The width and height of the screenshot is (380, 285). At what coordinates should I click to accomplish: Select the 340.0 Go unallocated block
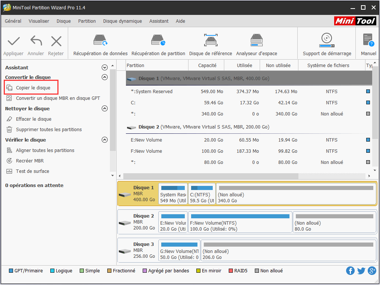[x=296, y=194]
